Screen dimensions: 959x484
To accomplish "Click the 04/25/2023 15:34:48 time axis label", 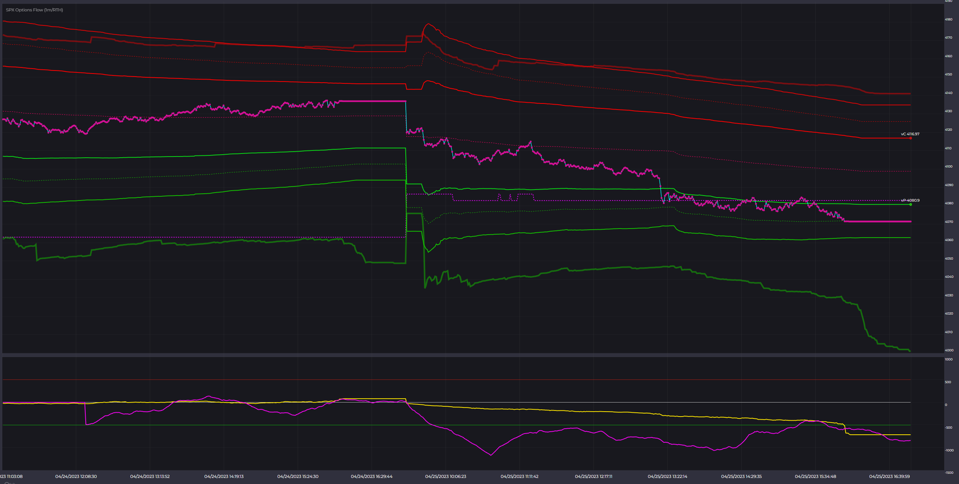I will [x=815, y=476].
